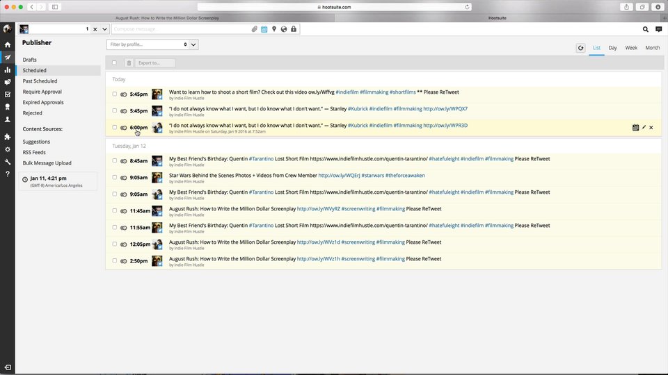
Task: Open Settings gear icon in sidebar
Action: tap(7, 150)
